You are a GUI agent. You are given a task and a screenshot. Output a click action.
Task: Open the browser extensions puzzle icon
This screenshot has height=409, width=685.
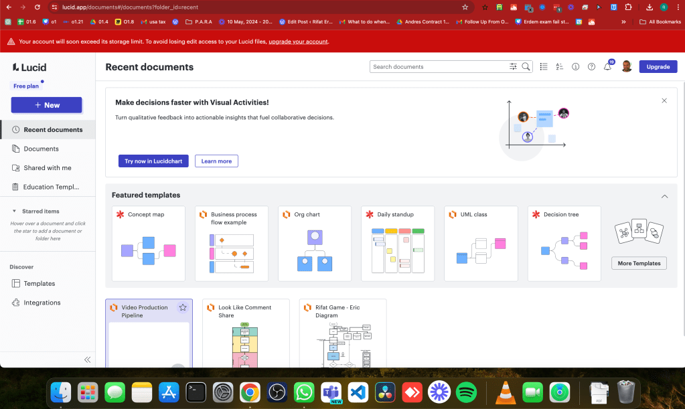click(x=628, y=7)
